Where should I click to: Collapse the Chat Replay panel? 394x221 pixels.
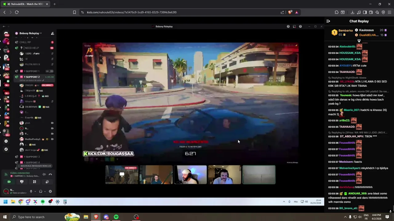coord(328,21)
